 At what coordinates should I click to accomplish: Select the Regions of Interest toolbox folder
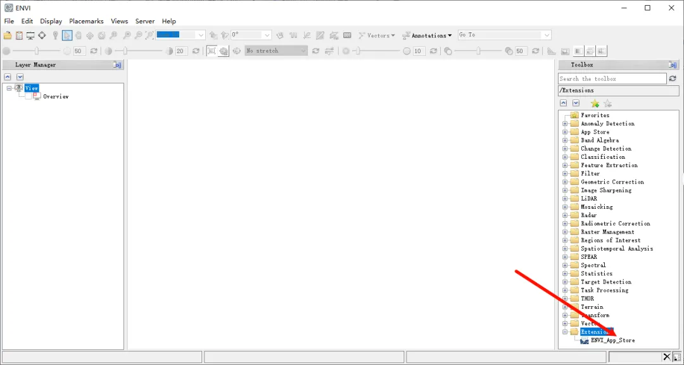(x=611, y=240)
